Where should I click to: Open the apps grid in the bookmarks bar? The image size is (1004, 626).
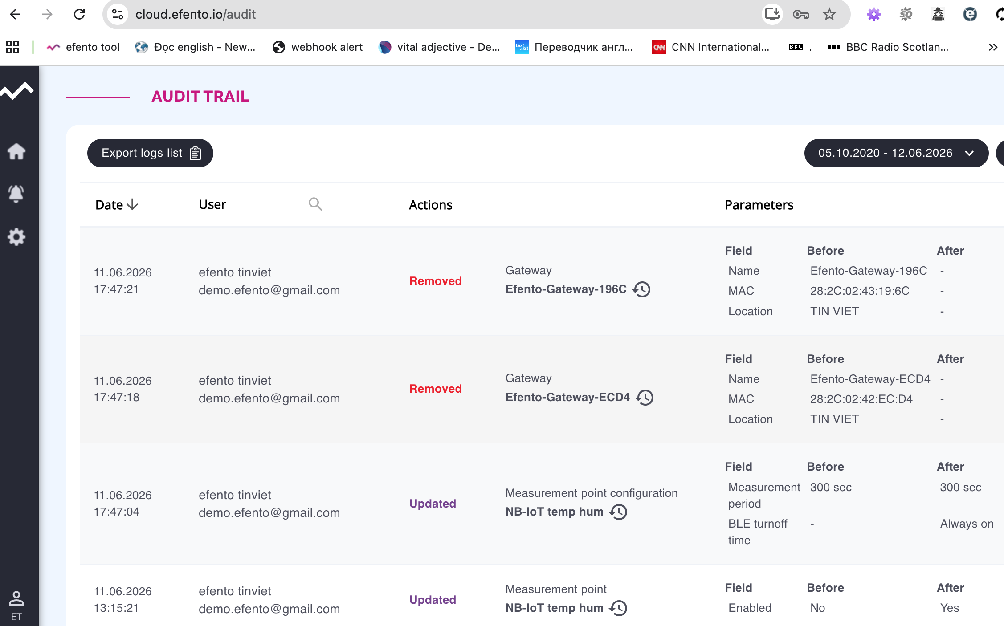(x=12, y=47)
